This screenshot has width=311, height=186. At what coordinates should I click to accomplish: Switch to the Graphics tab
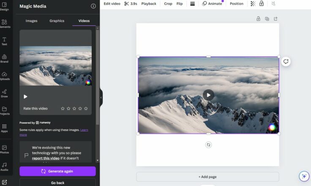(x=57, y=21)
